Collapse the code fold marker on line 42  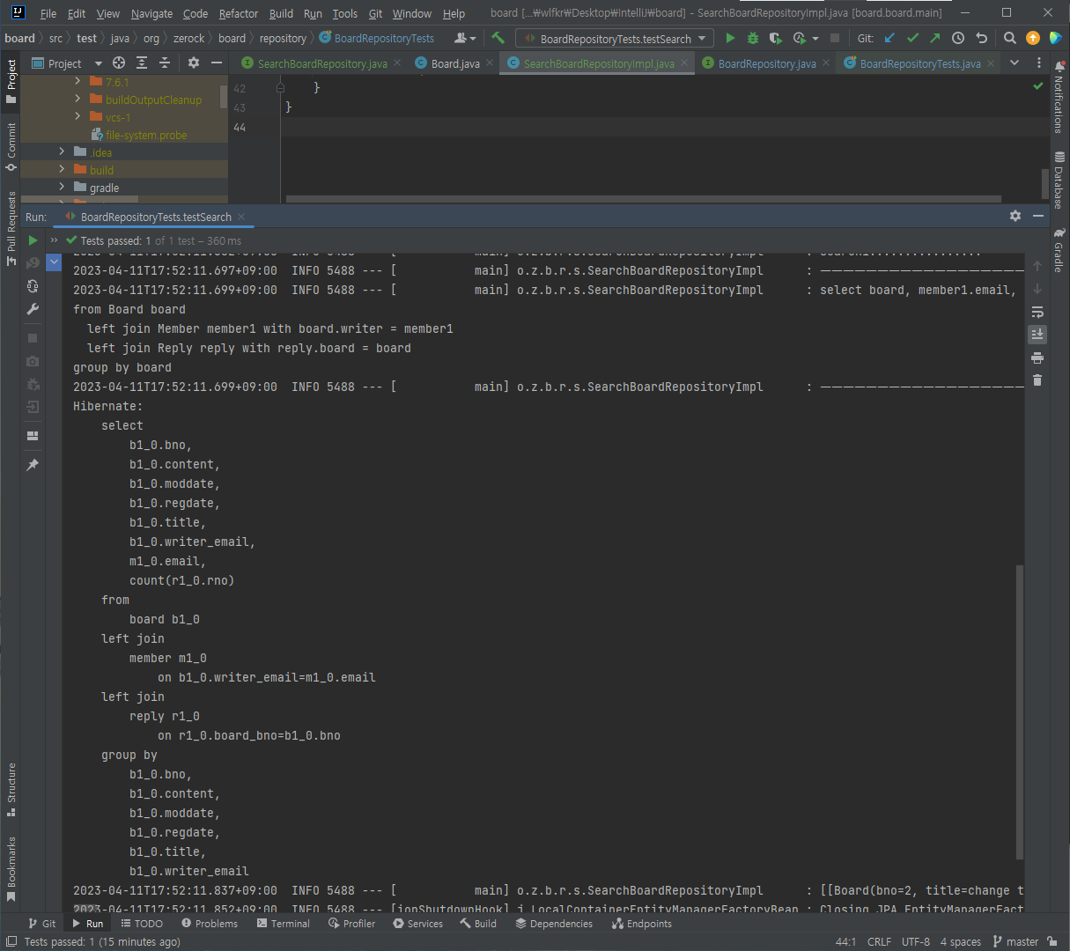pyautogui.click(x=281, y=88)
